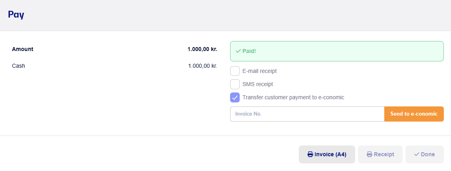The image size is (451, 171).
Task: Click the green checkmark icon beside Paid!
Action: (x=238, y=51)
